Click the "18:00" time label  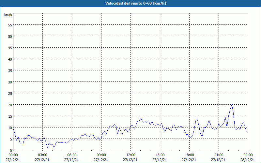pyautogui.click(x=190, y=155)
